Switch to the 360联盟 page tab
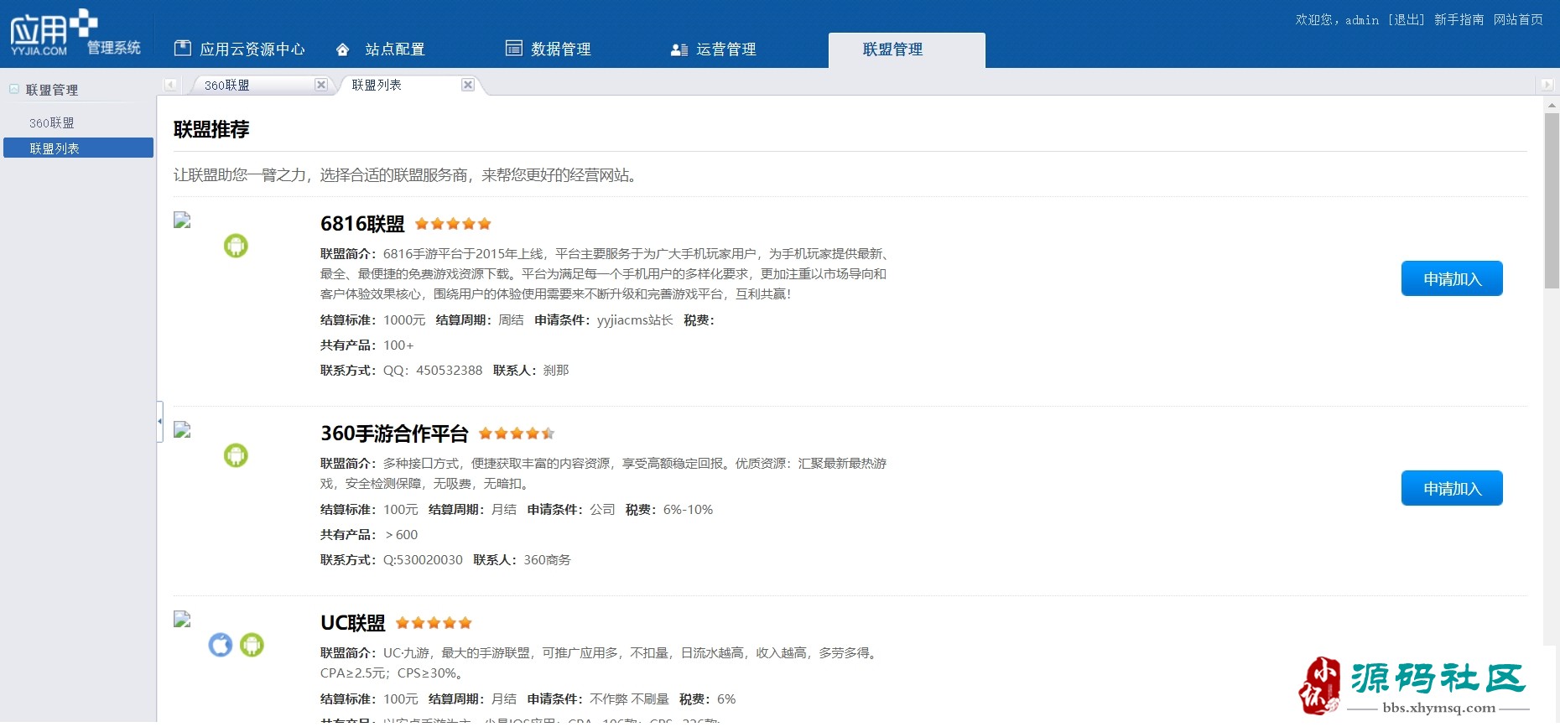This screenshot has height=727, width=1560. (x=227, y=85)
